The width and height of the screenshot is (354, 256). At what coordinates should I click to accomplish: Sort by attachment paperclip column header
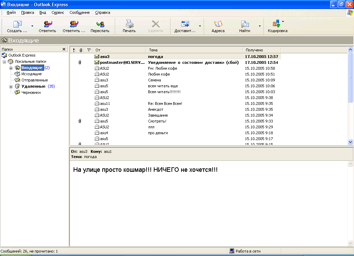(81, 50)
